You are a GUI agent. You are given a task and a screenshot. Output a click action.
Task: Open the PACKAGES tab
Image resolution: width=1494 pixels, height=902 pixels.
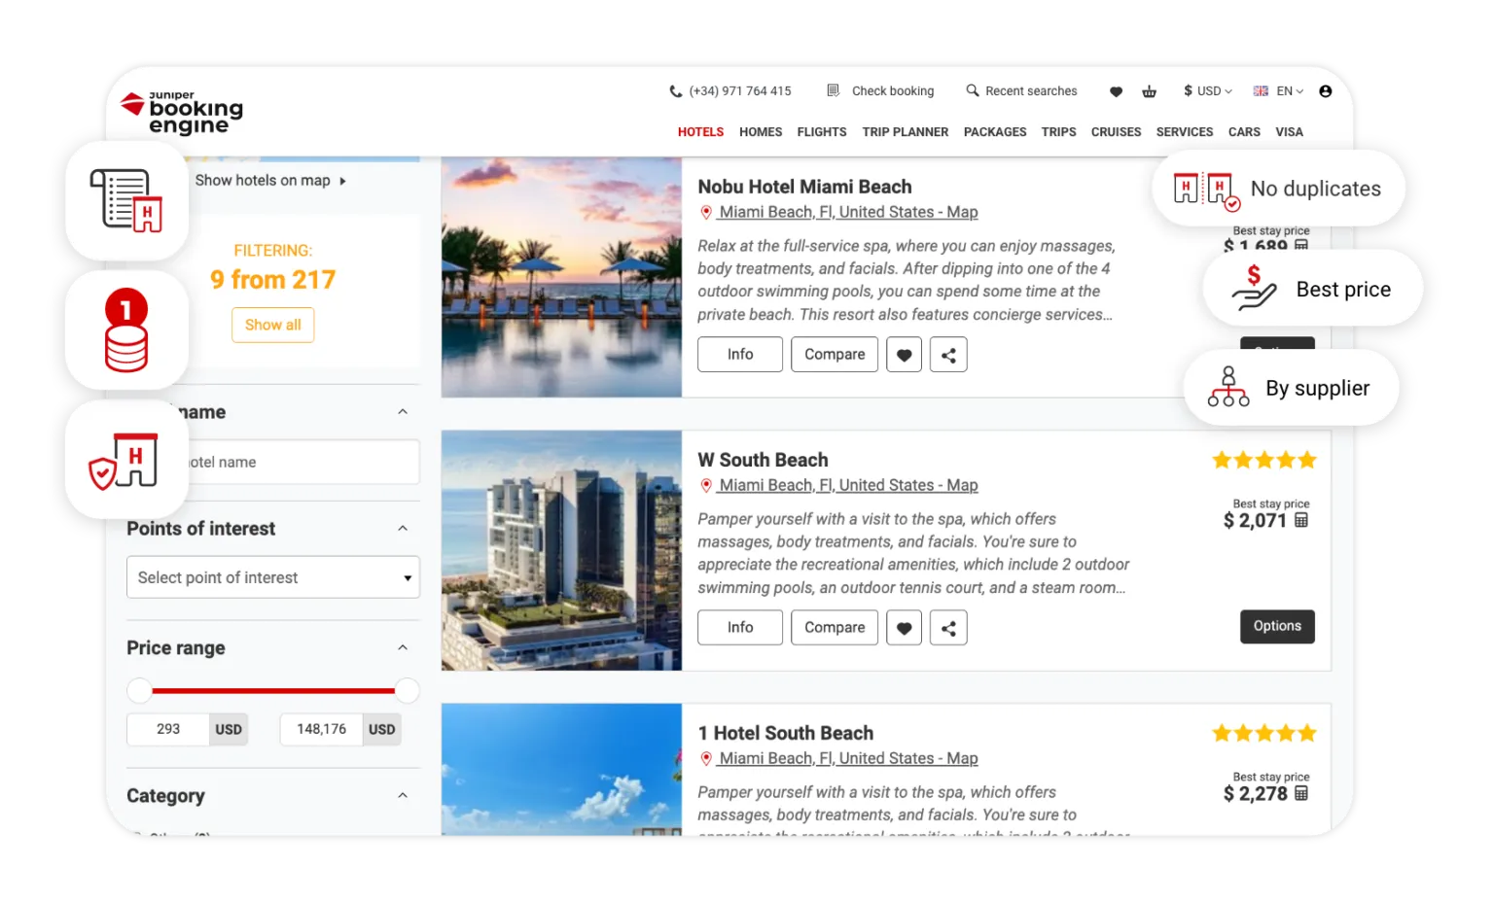[995, 132]
